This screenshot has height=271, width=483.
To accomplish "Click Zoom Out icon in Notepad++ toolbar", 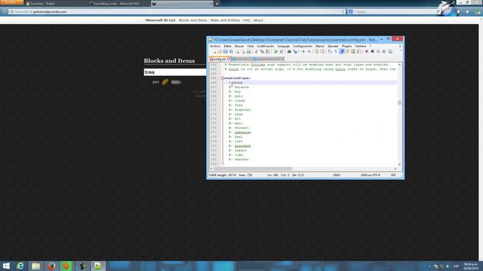I will (x=309, y=52).
